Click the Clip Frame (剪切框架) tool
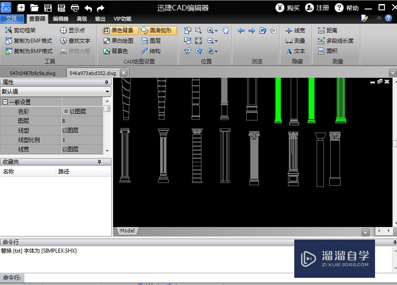The image size is (397, 285). click(21, 31)
